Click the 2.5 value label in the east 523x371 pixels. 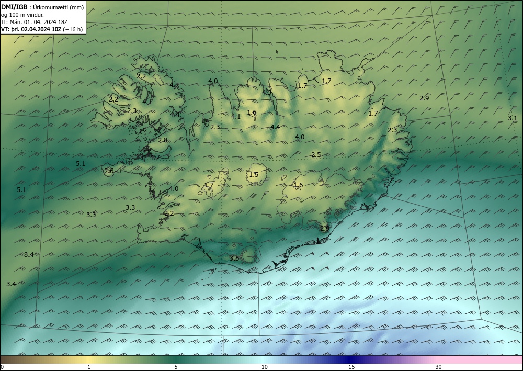316,154
